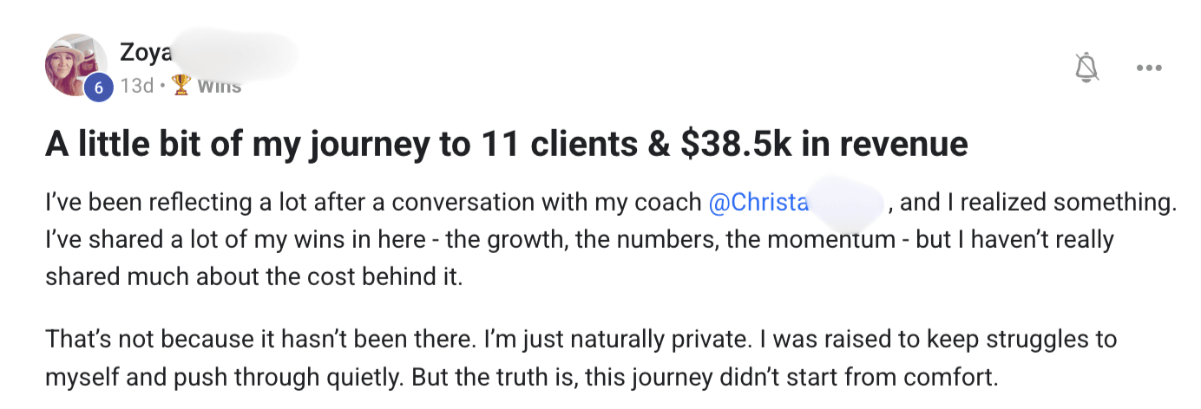1201x409 pixels.
Task: Click the line starting "I've shared a lot"
Action: (x=580, y=240)
